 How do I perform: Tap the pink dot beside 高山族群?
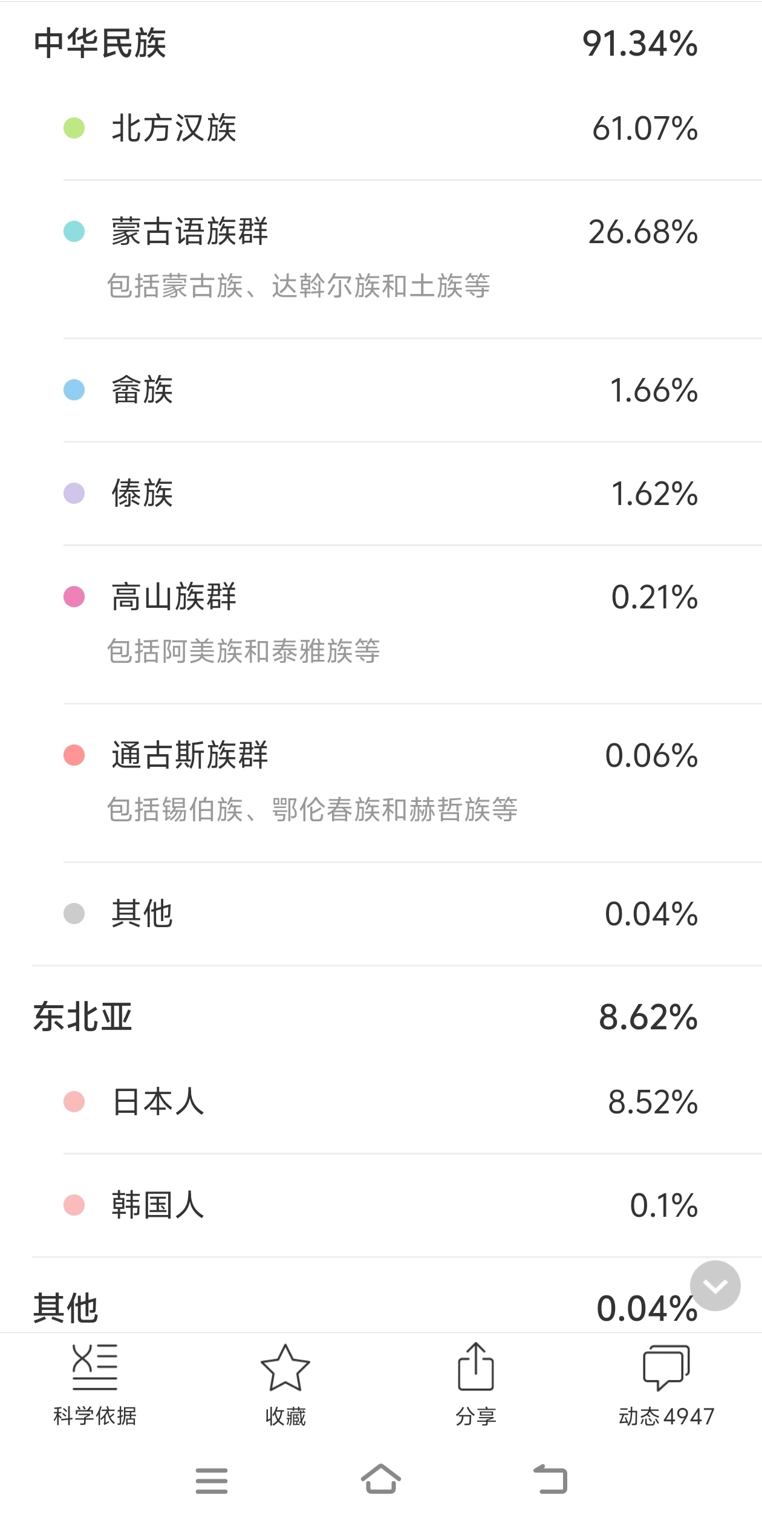pyautogui.click(x=74, y=597)
